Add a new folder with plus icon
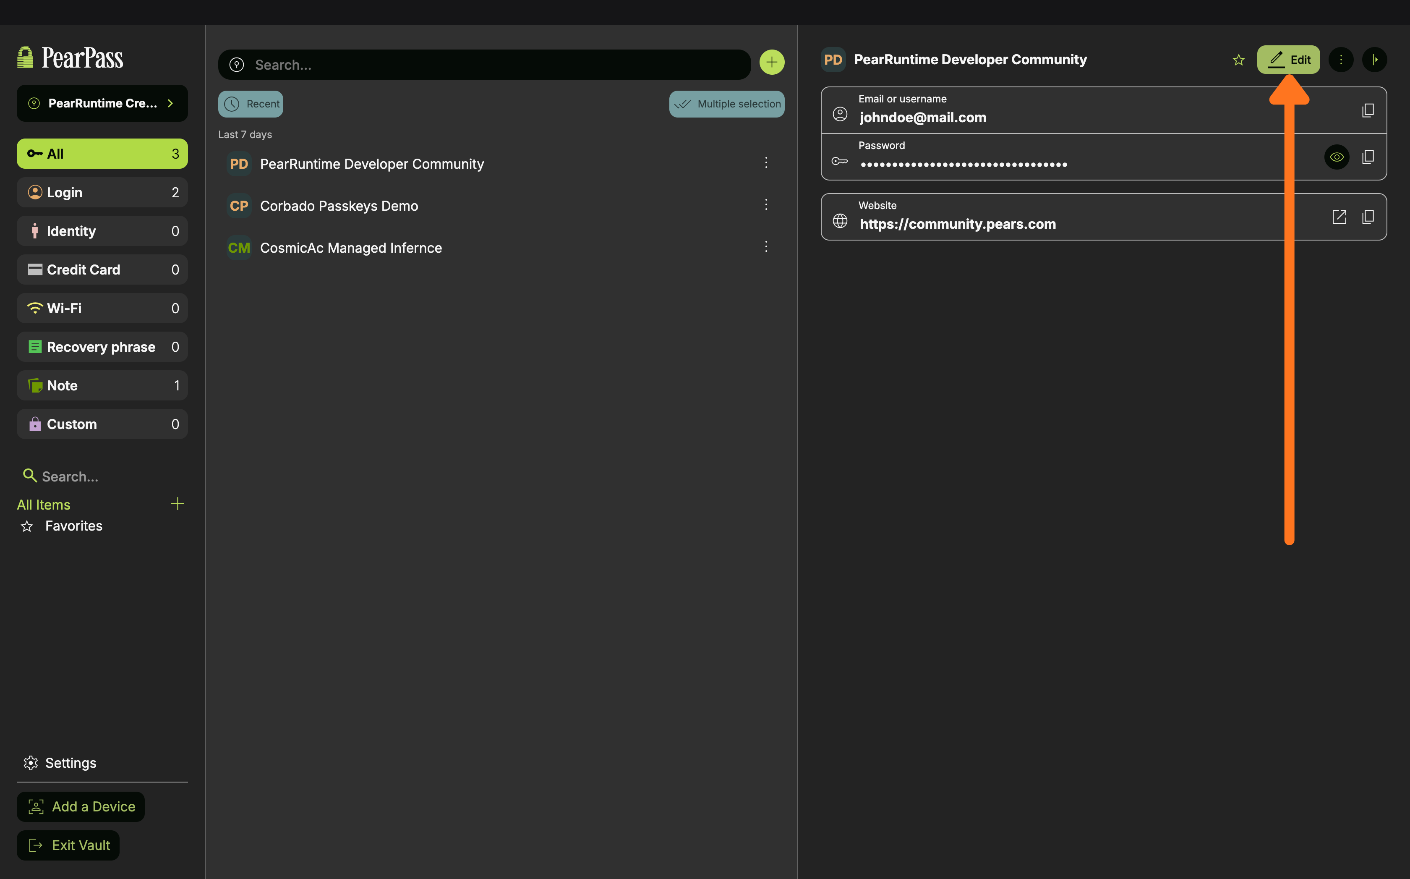 click(x=177, y=503)
